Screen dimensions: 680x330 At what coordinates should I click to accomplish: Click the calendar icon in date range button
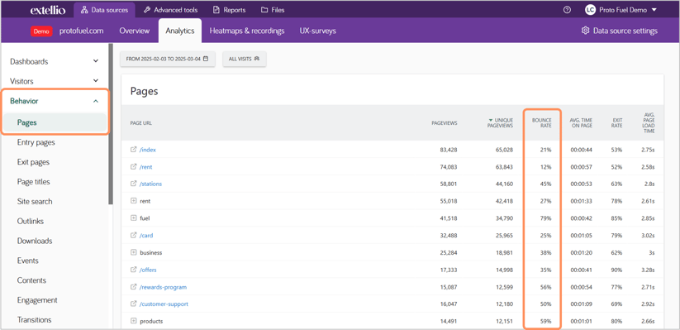click(206, 59)
